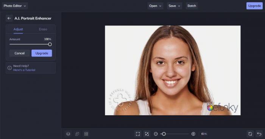This screenshot has width=265, height=139.
Task: Click the compare overlapping-squares icon
Action: (x=77, y=134)
